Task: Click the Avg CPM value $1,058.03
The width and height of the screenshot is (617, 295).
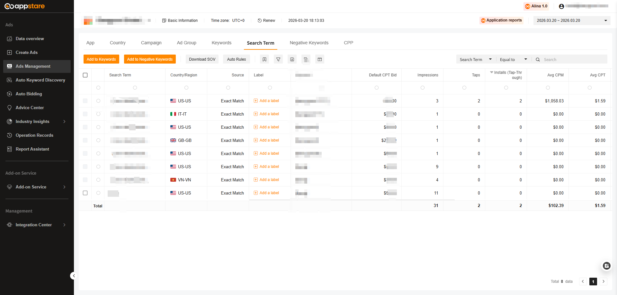Action: (x=554, y=101)
